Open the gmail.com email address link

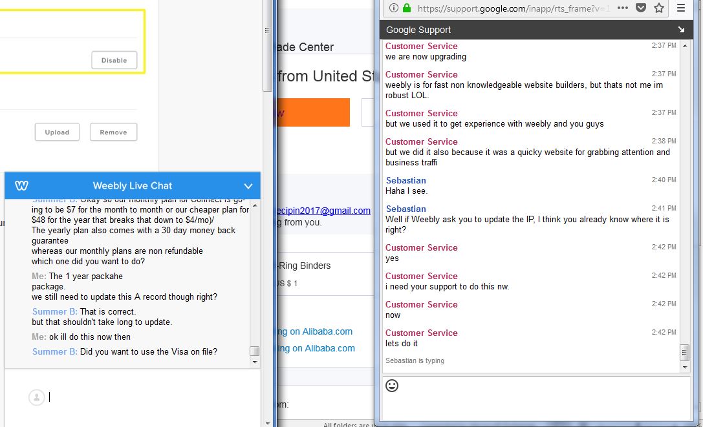click(324, 211)
